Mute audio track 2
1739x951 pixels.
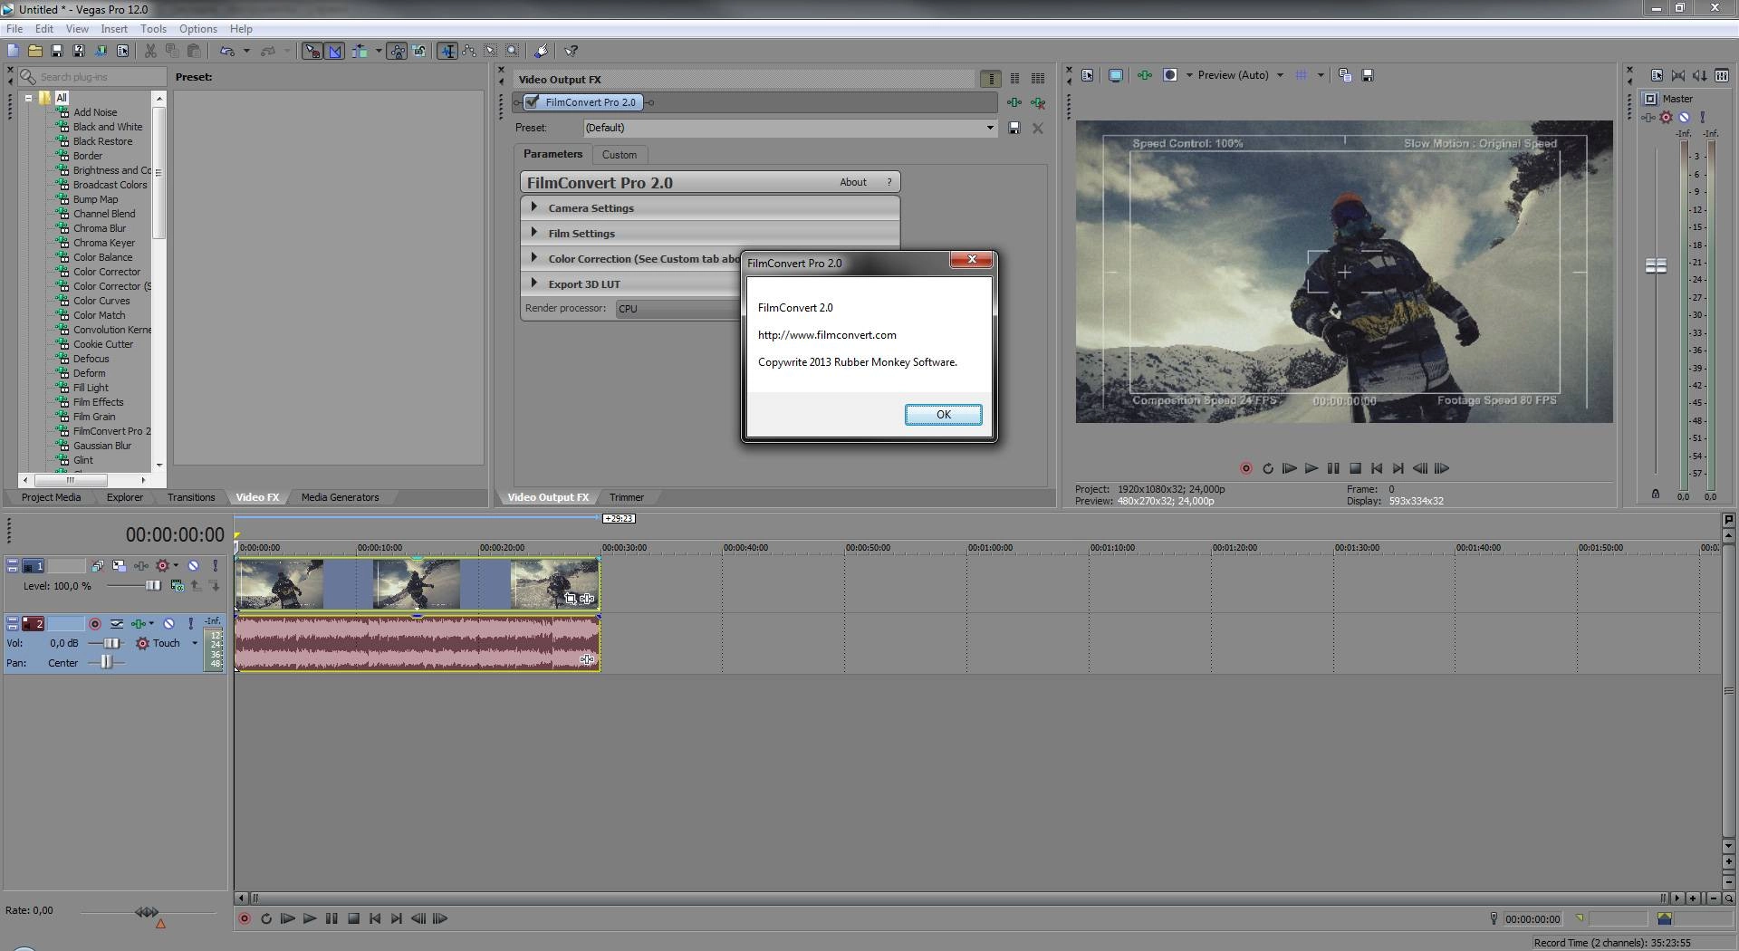click(x=168, y=624)
